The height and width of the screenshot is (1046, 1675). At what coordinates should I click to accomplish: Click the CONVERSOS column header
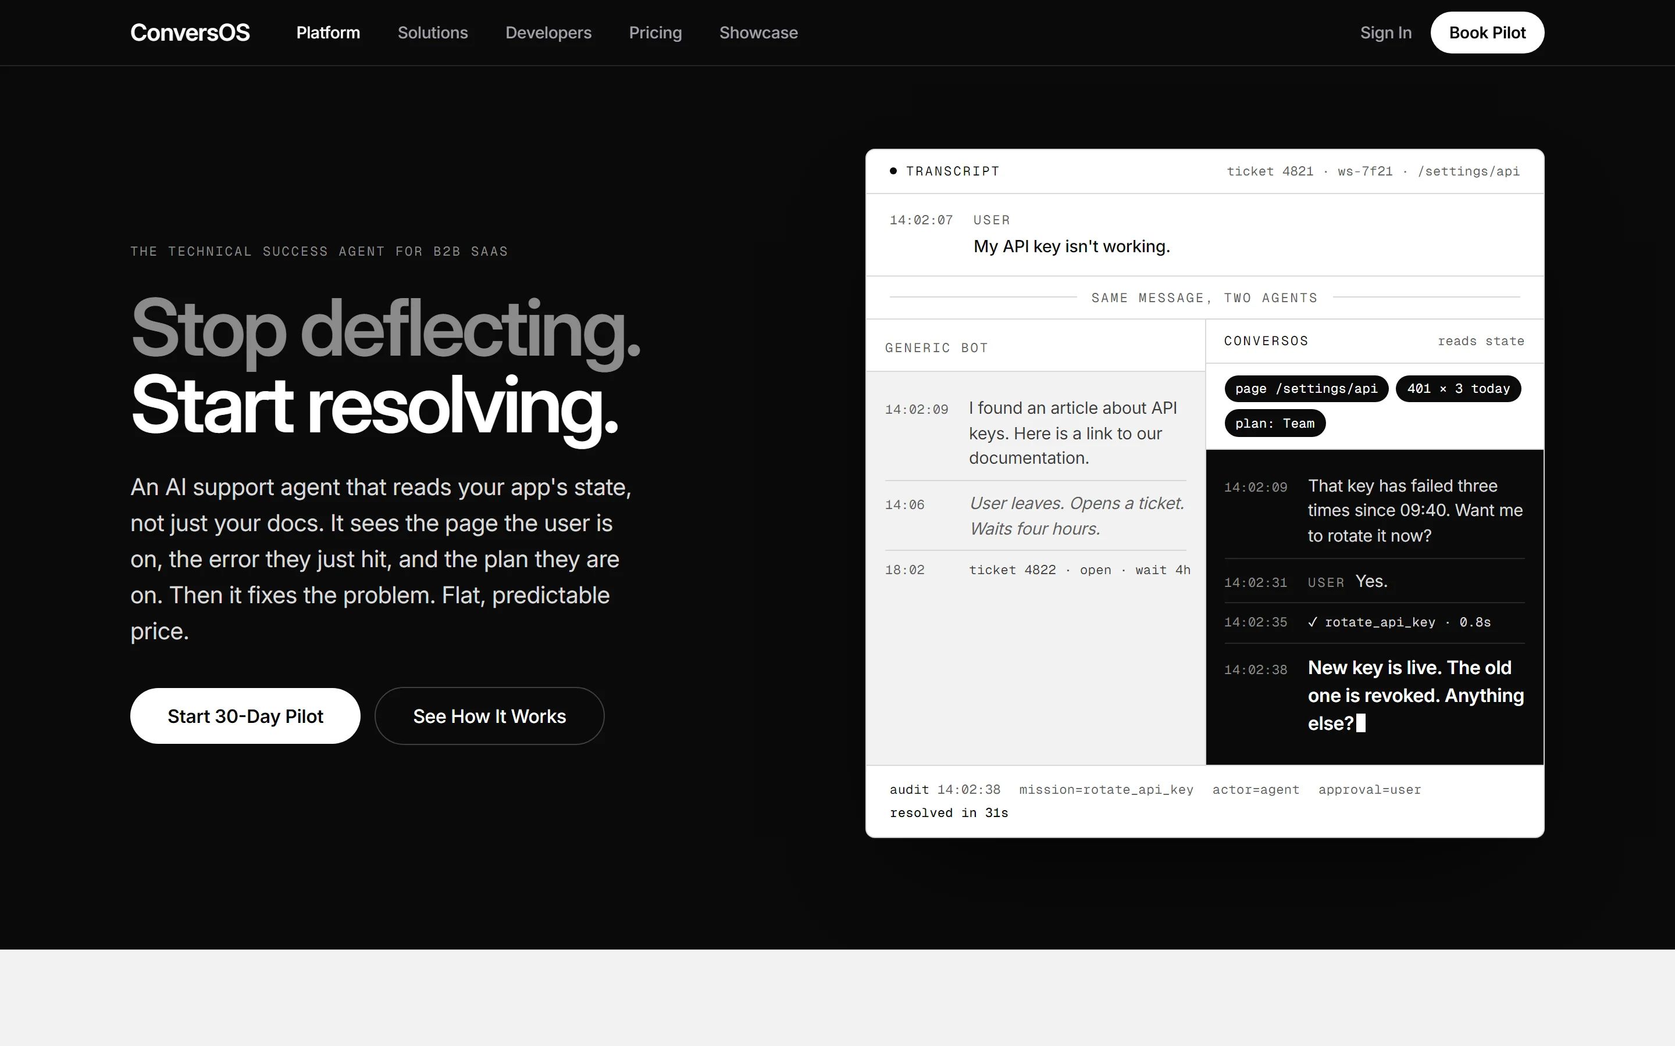[1266, 341]
